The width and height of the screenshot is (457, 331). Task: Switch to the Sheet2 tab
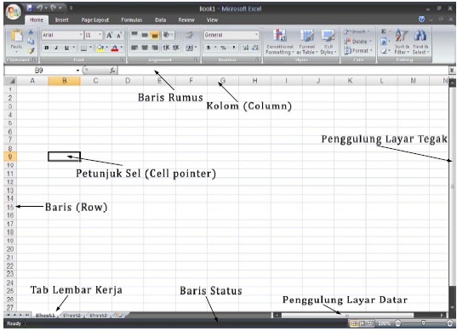tap(71, 316)
